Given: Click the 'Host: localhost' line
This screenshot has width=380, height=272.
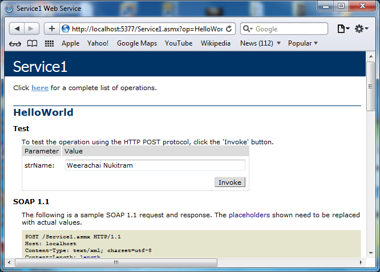Looking at the screenshot, I should pyautogui.click(x=51, y=243).
